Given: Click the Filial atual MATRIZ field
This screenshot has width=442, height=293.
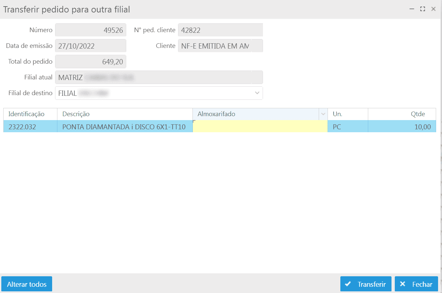Looking at the screenshot, I should click(159, 77).
